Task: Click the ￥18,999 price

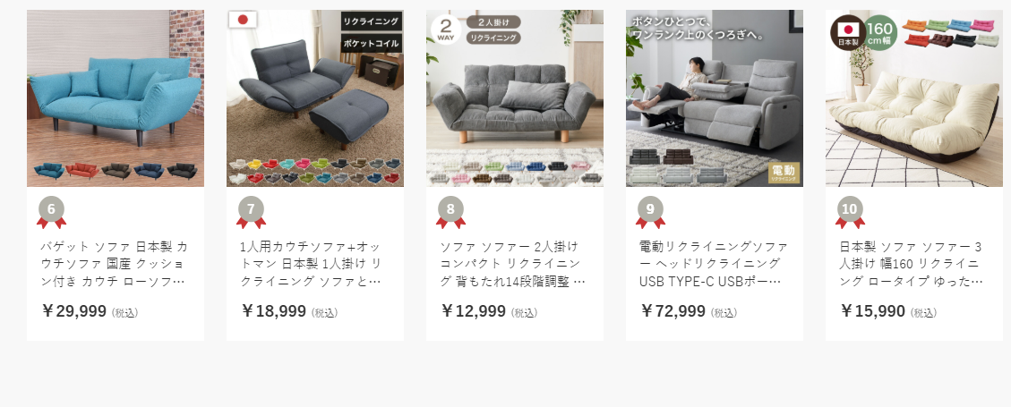Action: 273,311
